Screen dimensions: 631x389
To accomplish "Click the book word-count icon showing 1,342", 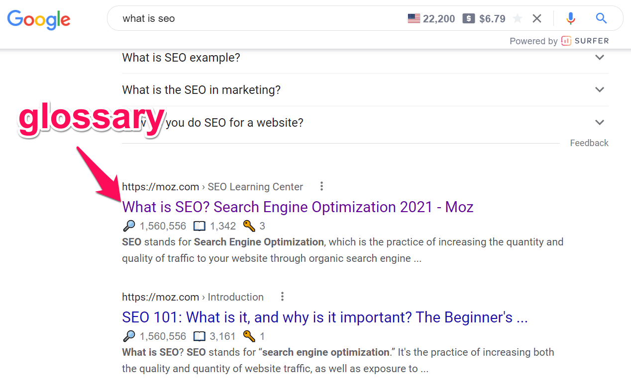I will pos(199,226).
